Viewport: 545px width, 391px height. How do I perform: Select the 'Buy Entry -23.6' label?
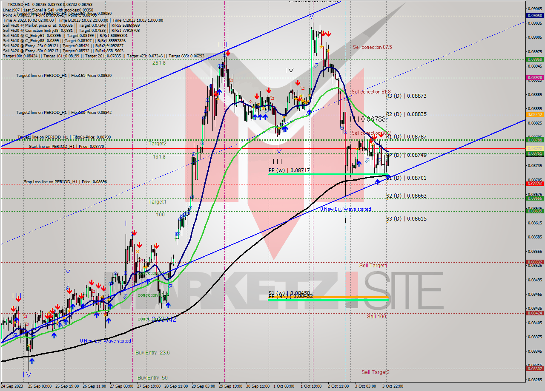(x=152, y=353)
